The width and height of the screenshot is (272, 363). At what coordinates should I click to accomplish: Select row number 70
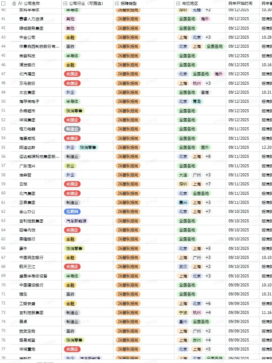(3, 285)
